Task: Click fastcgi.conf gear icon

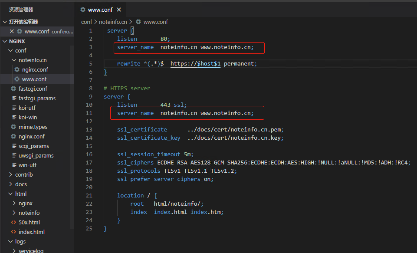Action: [13, 89]
